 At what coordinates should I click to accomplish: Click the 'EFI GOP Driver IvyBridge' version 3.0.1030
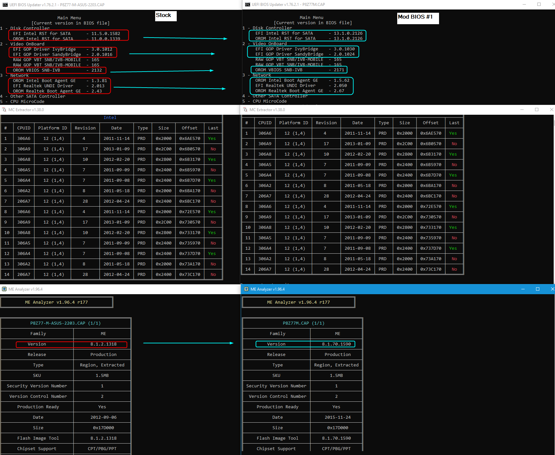click(x=344, y=49)
